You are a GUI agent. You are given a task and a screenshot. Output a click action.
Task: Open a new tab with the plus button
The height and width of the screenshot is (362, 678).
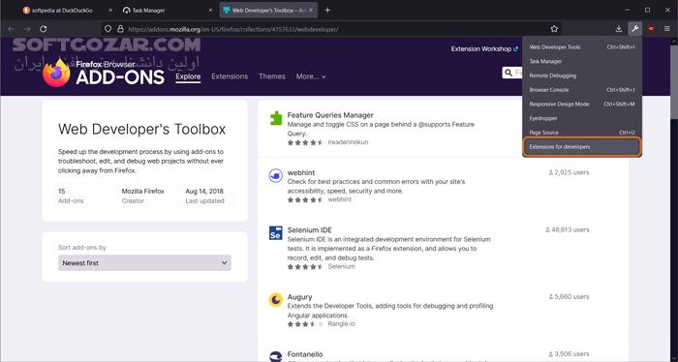pos(327,10)
